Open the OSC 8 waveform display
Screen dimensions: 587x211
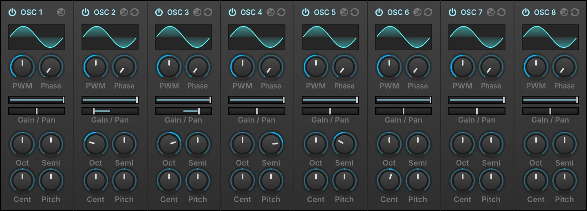tap(550, 37)
